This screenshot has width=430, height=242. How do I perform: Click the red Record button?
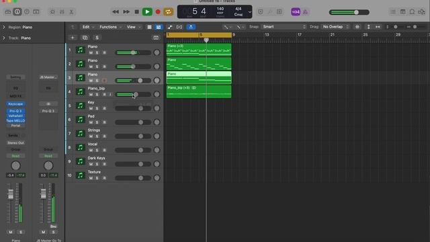click(158, 12)
